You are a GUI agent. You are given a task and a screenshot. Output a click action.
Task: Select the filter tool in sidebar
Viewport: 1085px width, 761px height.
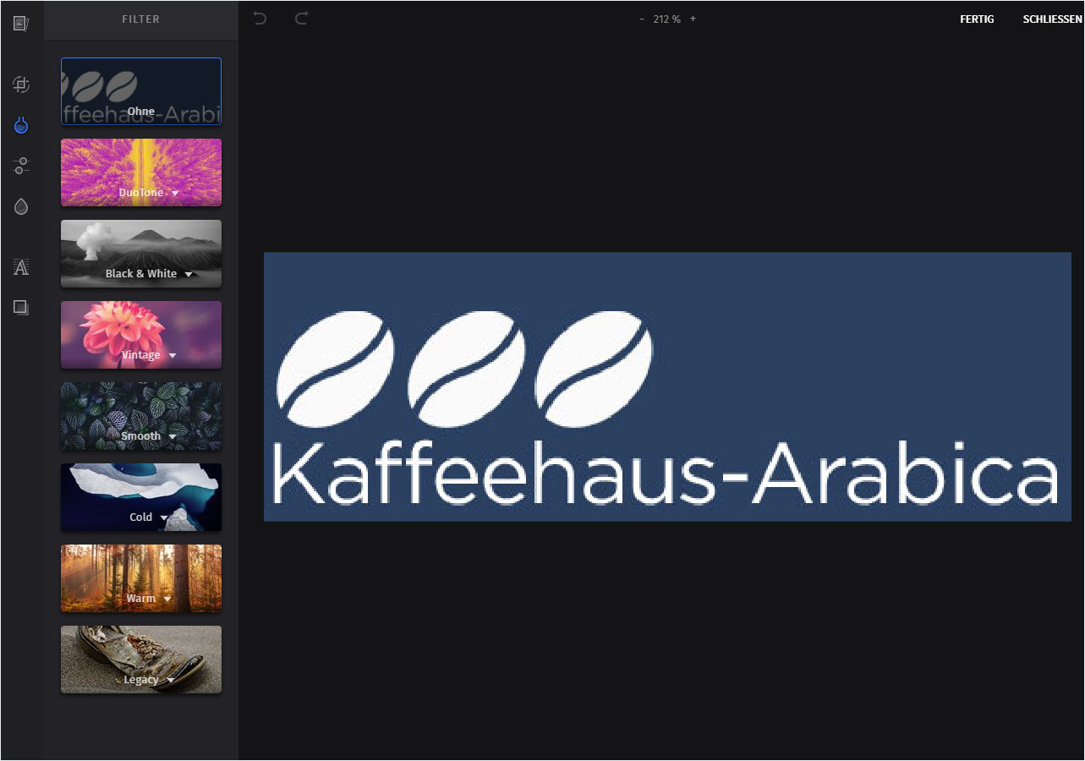21,125
